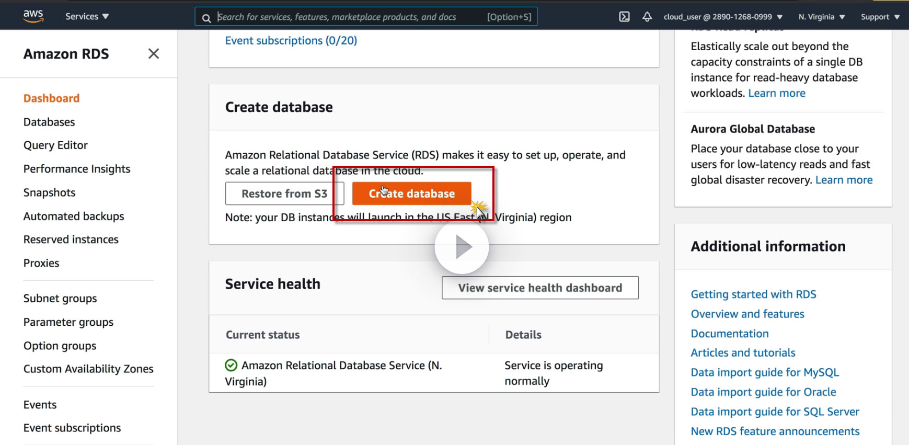Click the search magnifier icon
This screenshot has width=909, height=445.
[x=206, y=17]
